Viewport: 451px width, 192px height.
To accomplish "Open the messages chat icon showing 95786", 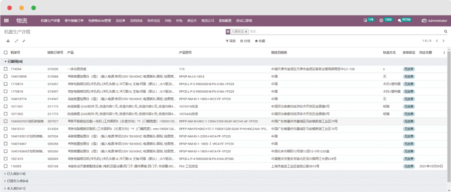I will (x=400, y=21).
